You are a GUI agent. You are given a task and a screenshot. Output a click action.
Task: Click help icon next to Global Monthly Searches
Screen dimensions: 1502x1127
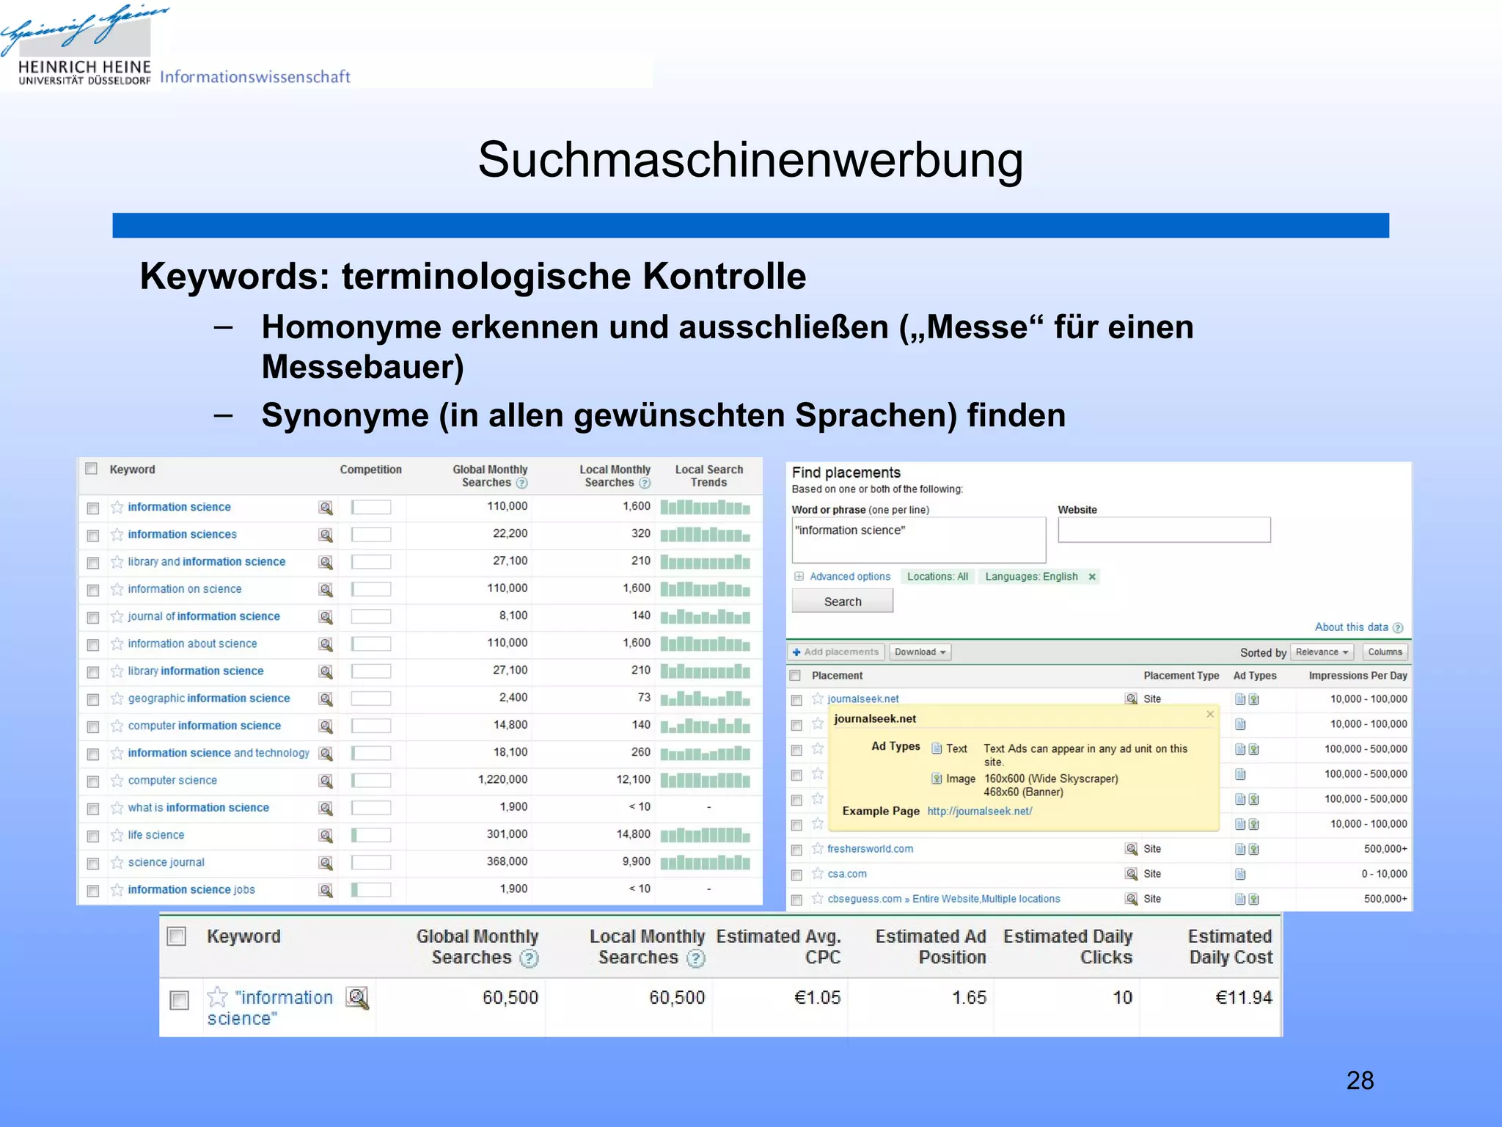point(522,483)
